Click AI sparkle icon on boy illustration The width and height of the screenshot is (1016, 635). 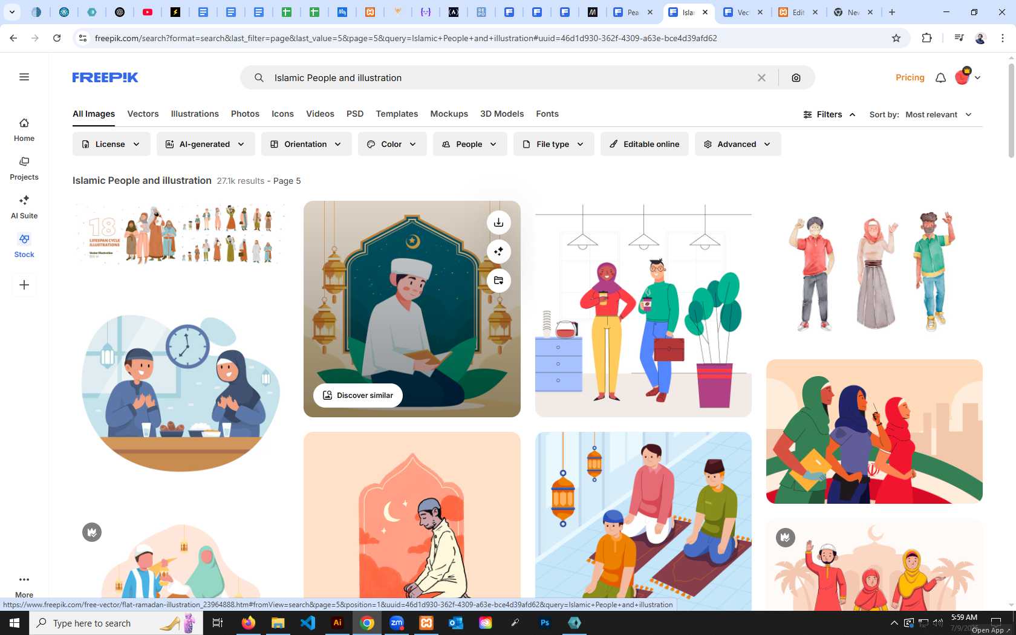click(x=498, y=252)
